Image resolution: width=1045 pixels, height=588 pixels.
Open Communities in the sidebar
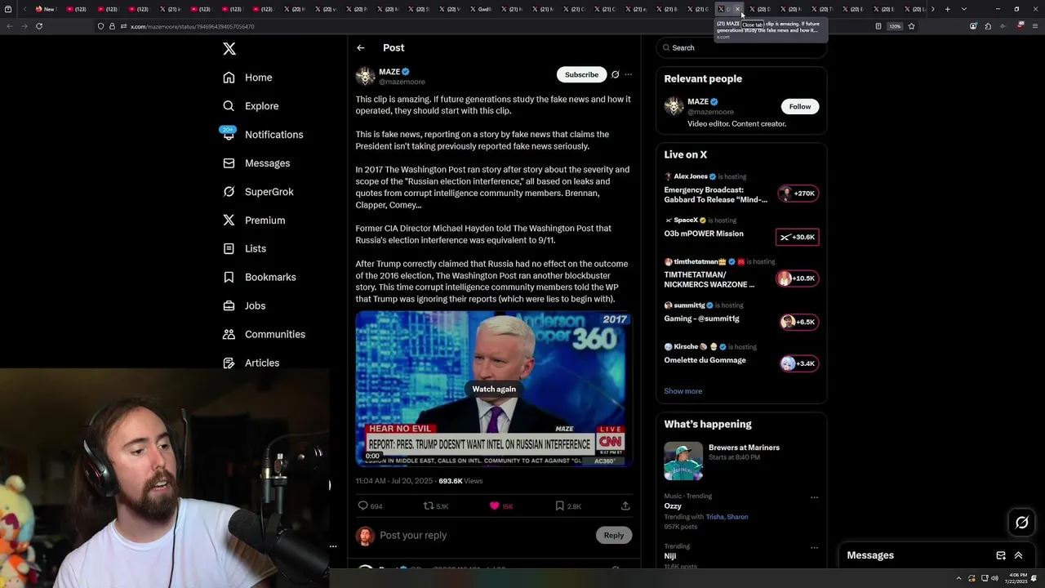pos(264,334)
